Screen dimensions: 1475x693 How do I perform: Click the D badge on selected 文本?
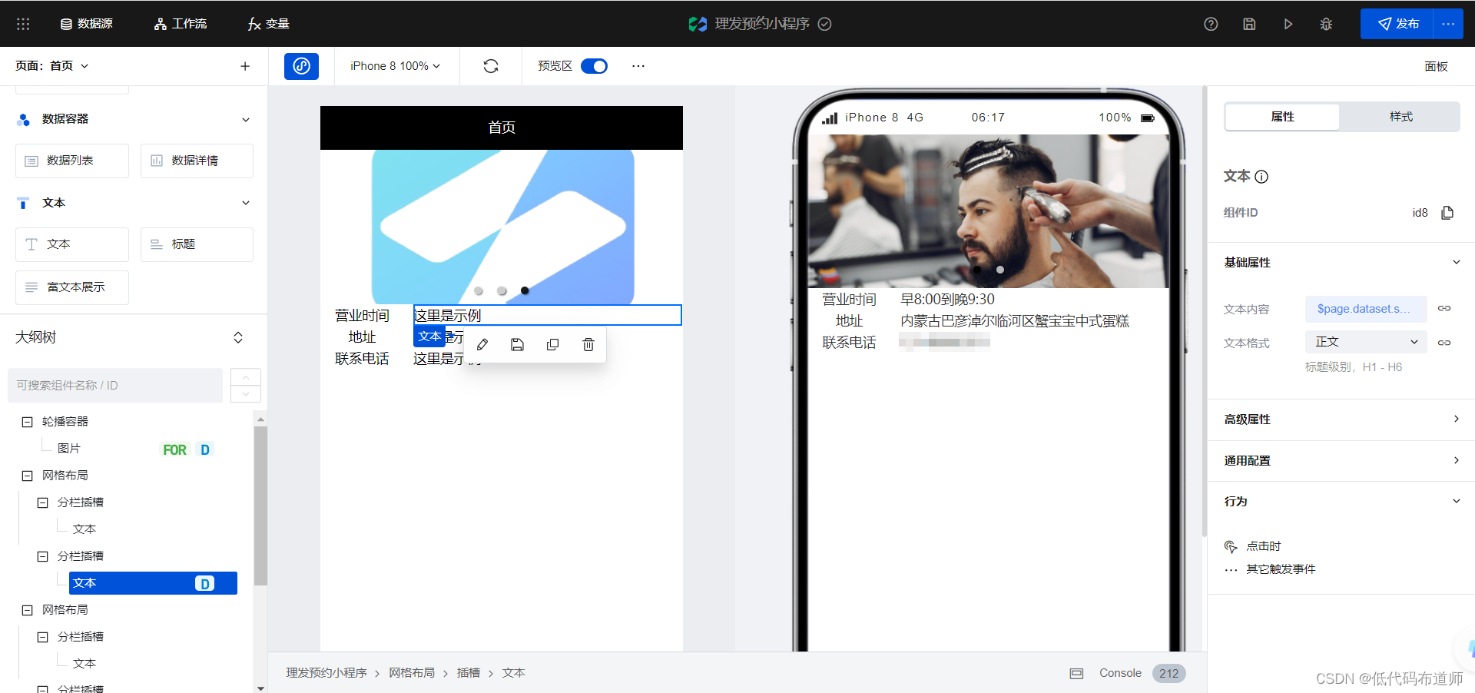tap(204, 583)
